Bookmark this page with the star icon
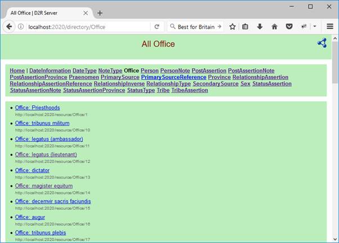This screenshot has width=339, height=243. pyautogui.click(x=233, y=26)
